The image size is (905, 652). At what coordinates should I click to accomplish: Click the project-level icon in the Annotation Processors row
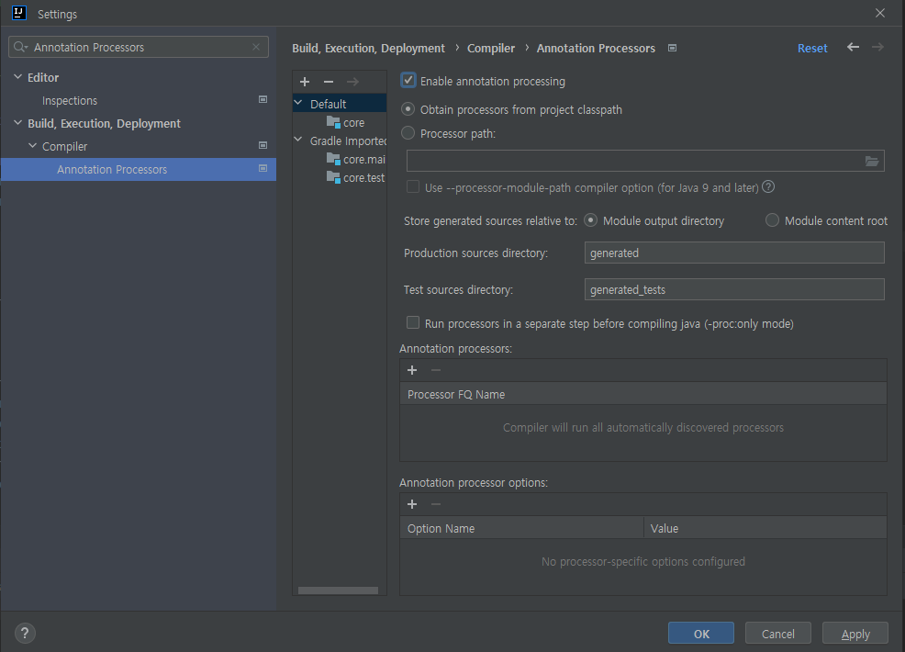click(x=263, y=169)
